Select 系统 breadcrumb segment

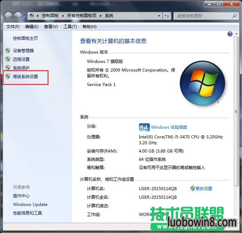109,16
